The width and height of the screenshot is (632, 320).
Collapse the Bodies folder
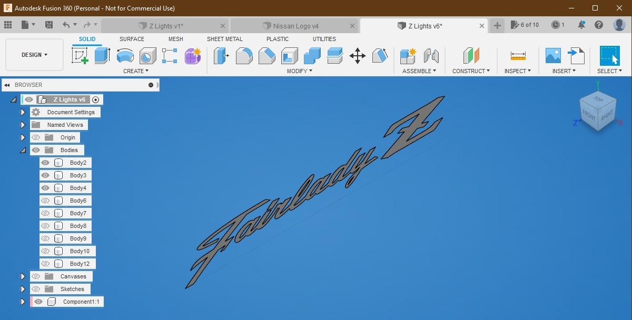coord(23,150)
